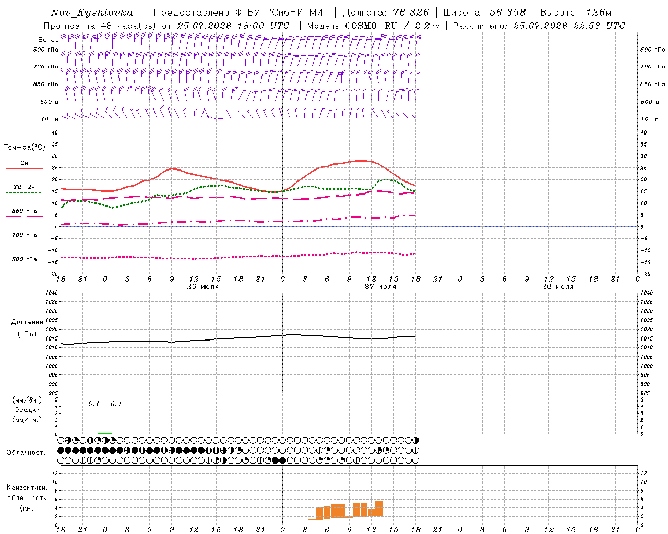Click the Широта 56.358 value

click(x=507, y=13)
